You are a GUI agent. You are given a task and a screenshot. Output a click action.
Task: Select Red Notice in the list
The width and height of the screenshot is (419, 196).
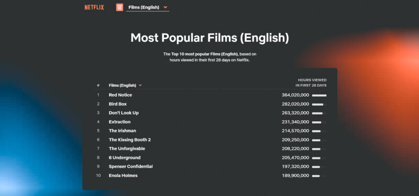[120, 95]
